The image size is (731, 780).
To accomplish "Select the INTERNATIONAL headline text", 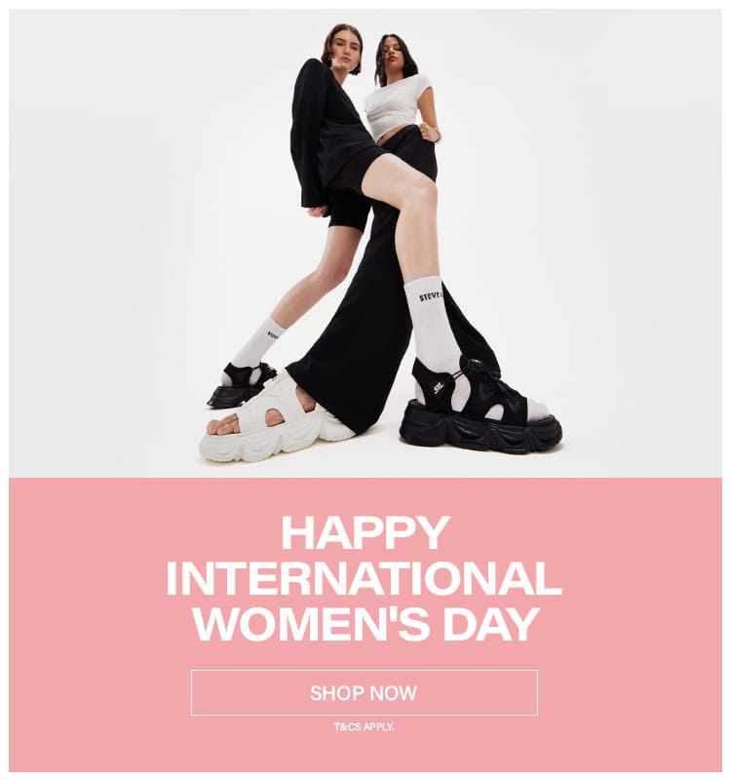I will coord(364,578).
